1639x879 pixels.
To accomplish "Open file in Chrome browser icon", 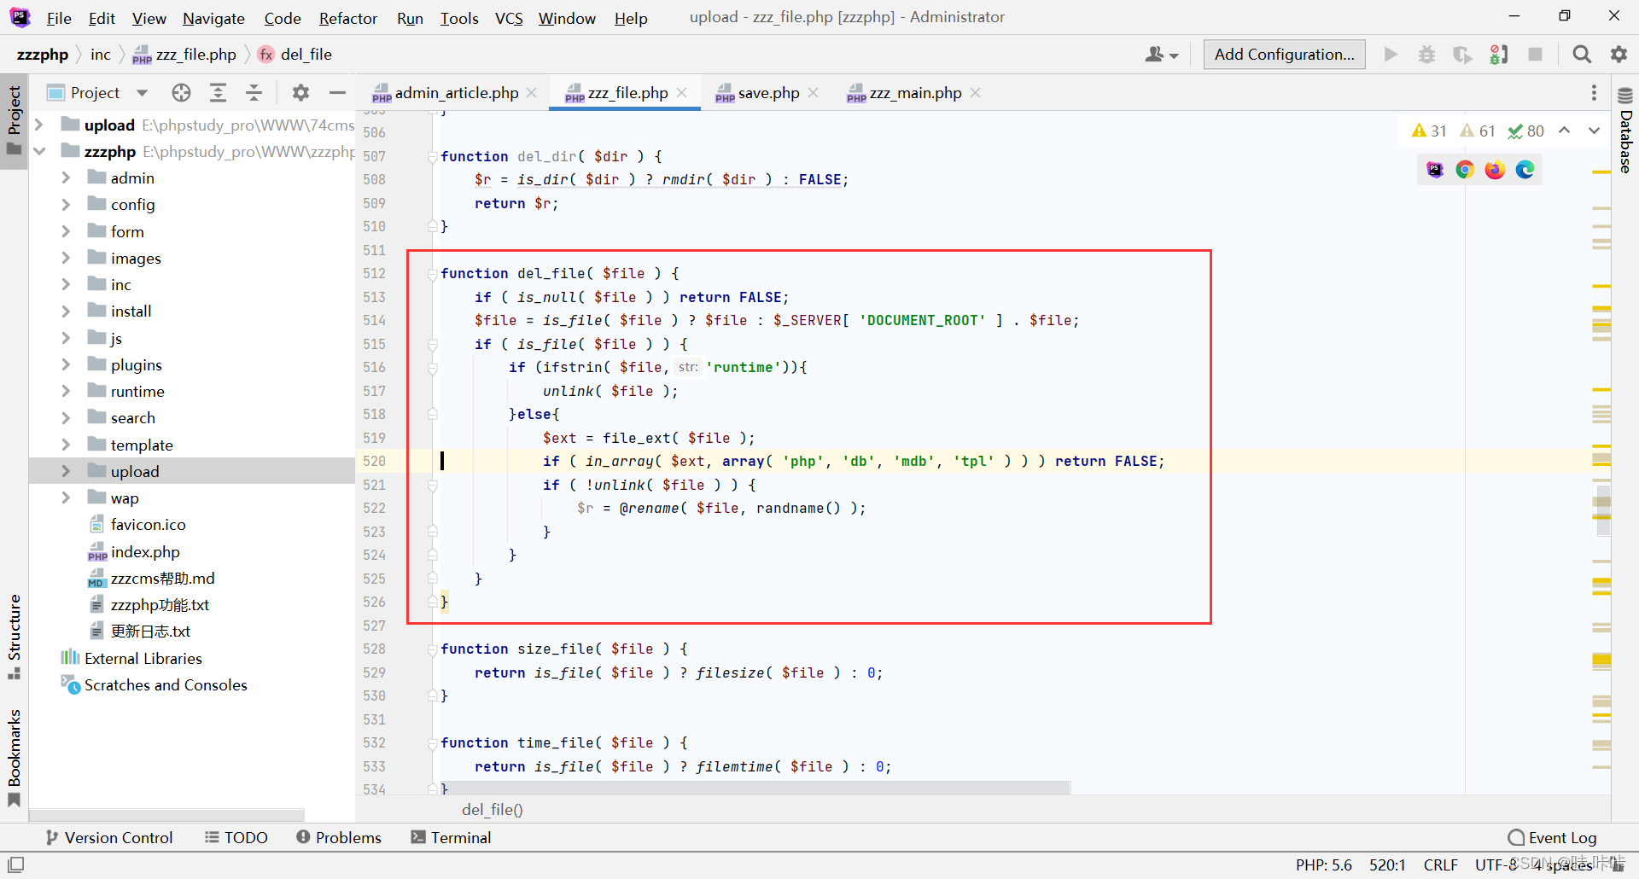I will (x=1465, y=170).
